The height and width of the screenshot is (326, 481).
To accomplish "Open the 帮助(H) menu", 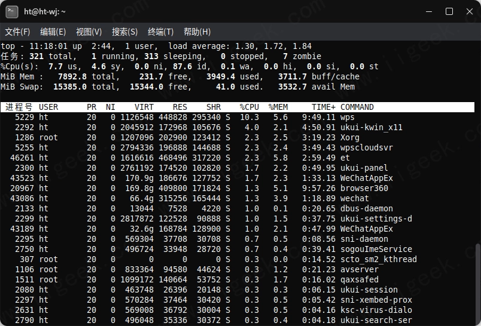I will pos(197,32).
